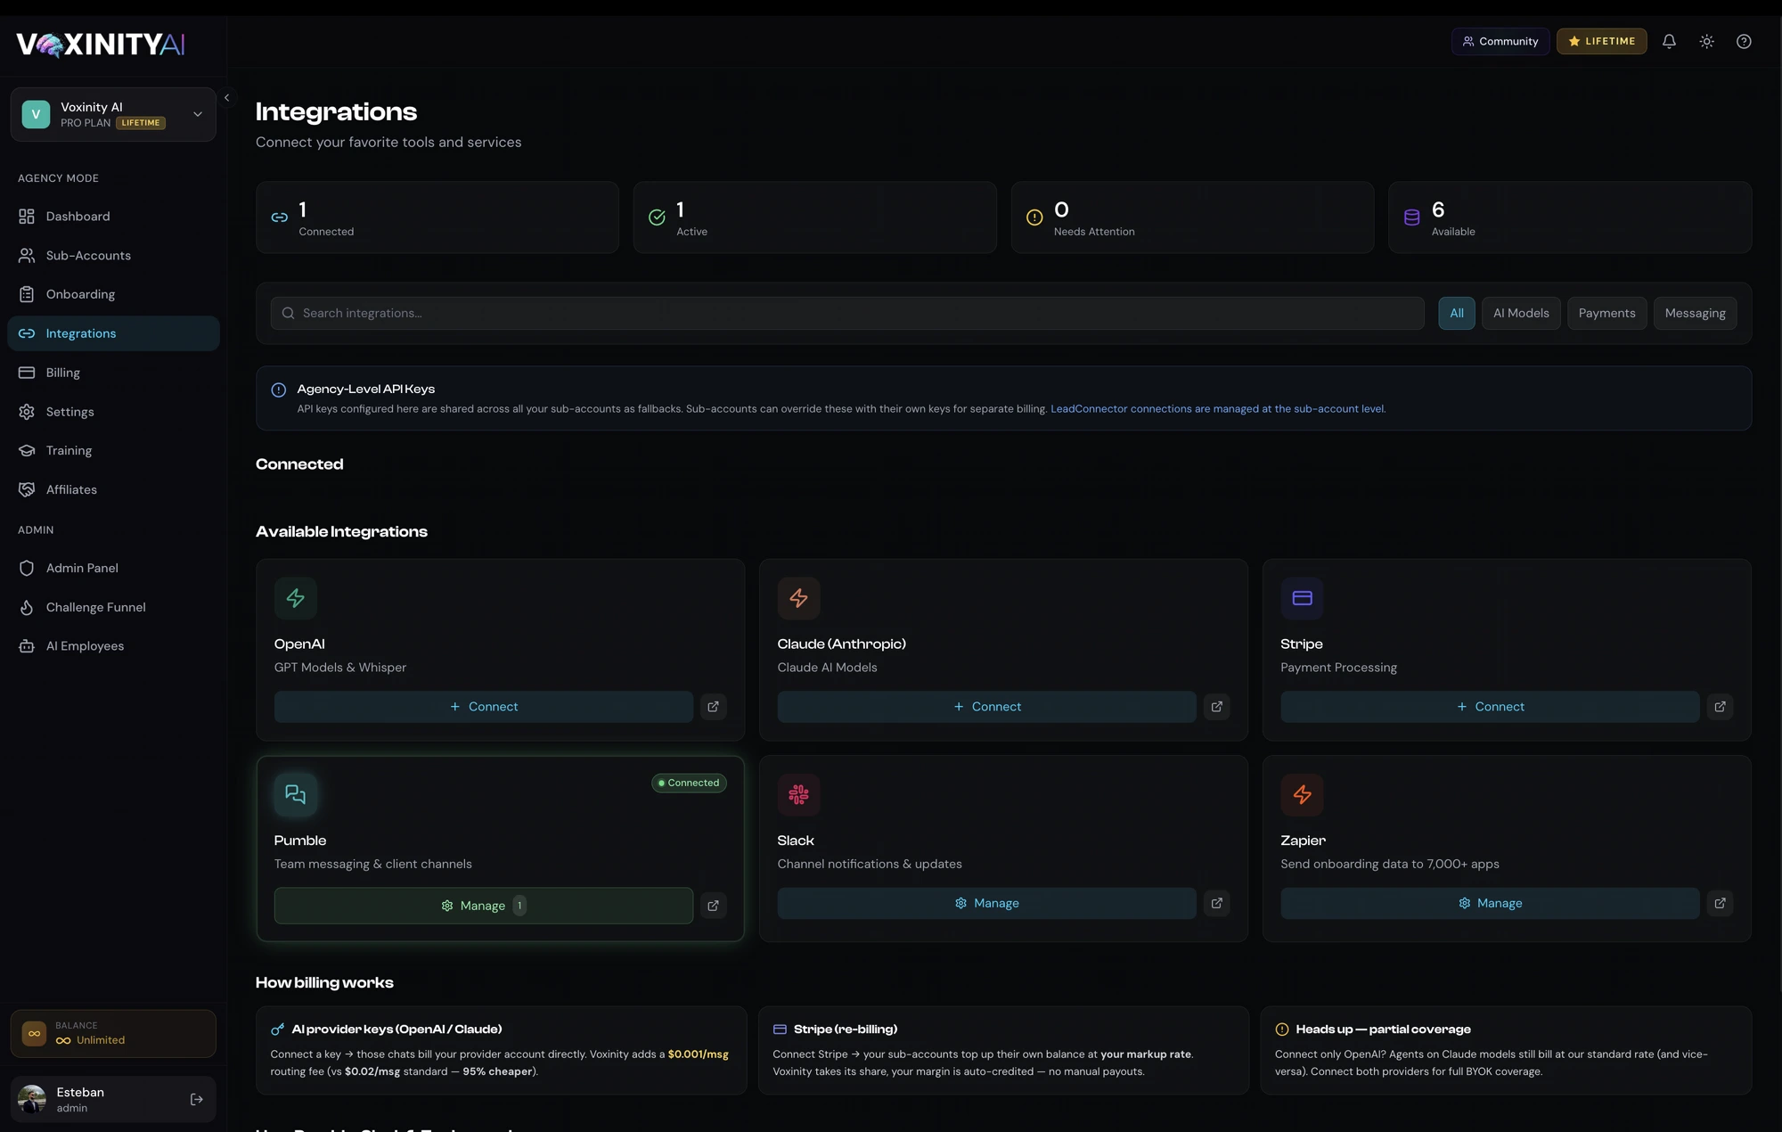Open Zapier external link icon

coord(1720,903)
